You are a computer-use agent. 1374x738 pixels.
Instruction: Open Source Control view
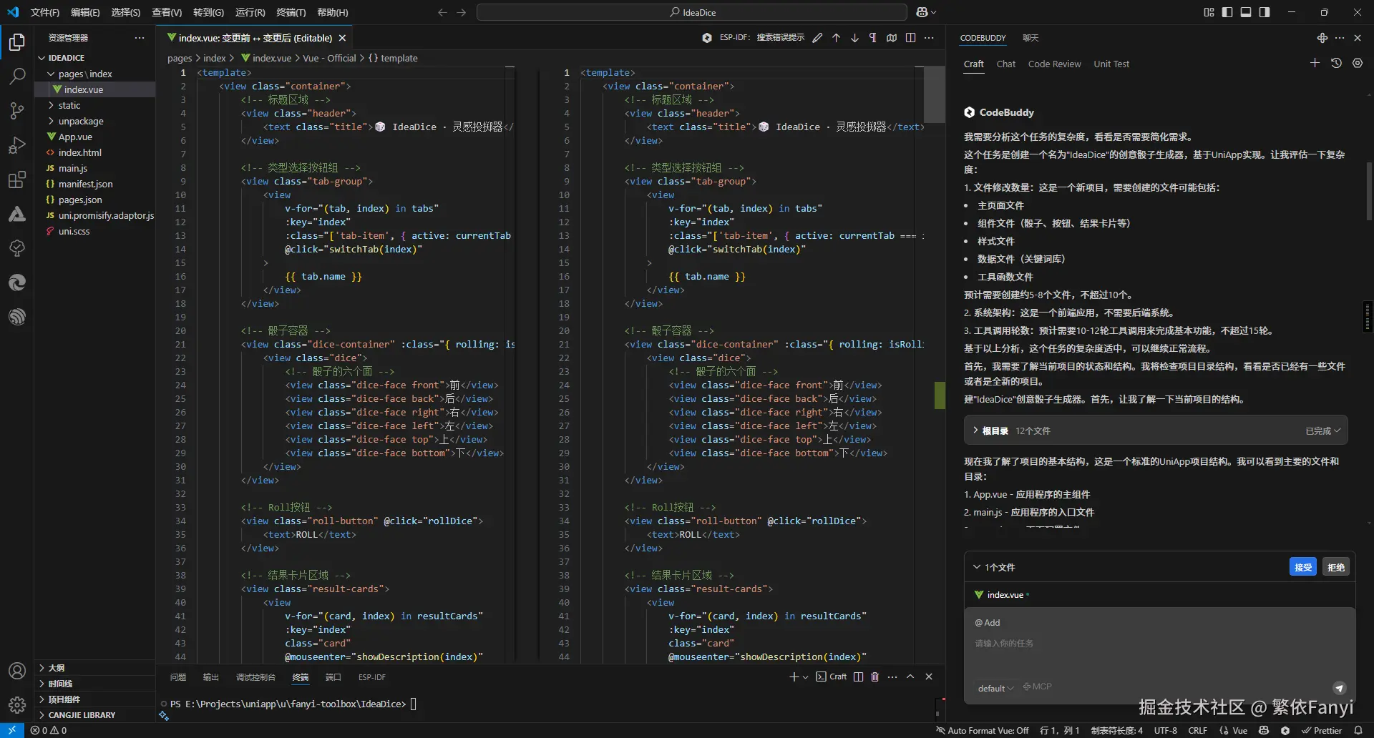pyautogui.click(x=17, y=110)
